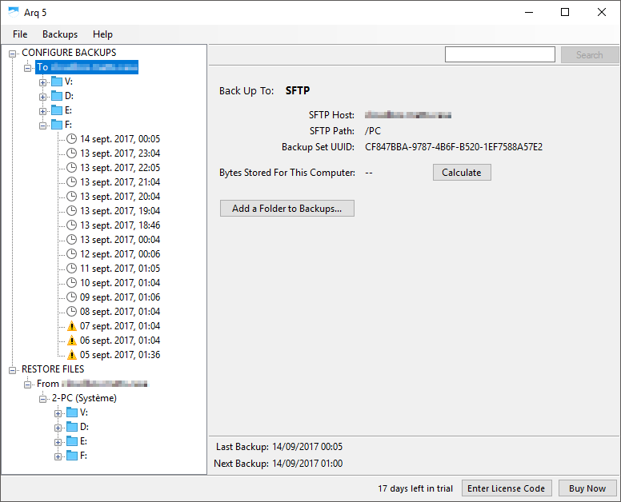Collapse the 2-PC (Système) node
Viewport: 621px width, 502px height.
[x=42, y=399]
